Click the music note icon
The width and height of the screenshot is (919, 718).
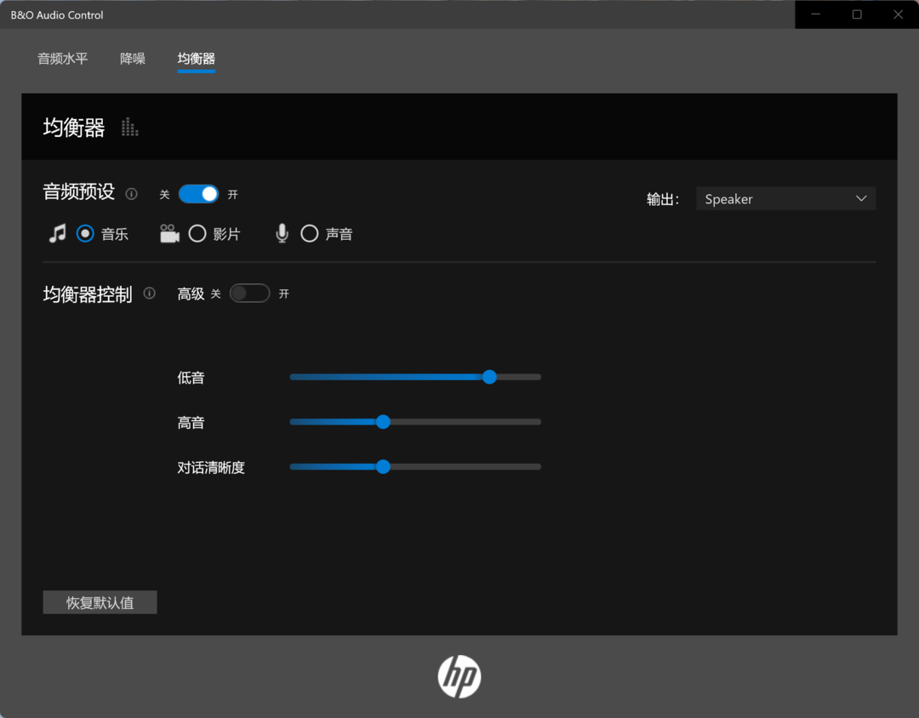[x=57, y=234]
